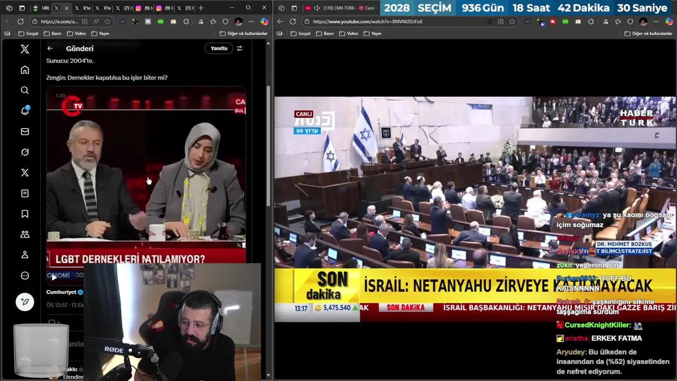
Task: Switch to the URL tab
Action: click(41, 8)
